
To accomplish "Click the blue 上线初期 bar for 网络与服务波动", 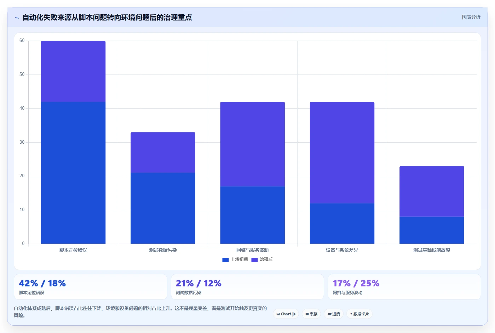I will [x=252, y=215].
